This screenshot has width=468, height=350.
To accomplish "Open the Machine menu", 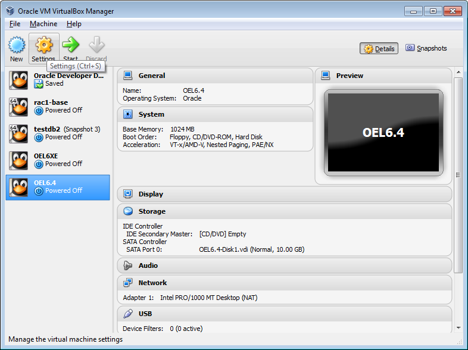I will point(43,24).
